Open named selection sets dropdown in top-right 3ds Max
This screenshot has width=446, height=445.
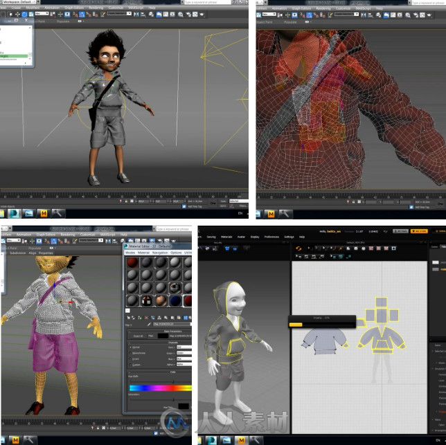(x=346, y=14)
